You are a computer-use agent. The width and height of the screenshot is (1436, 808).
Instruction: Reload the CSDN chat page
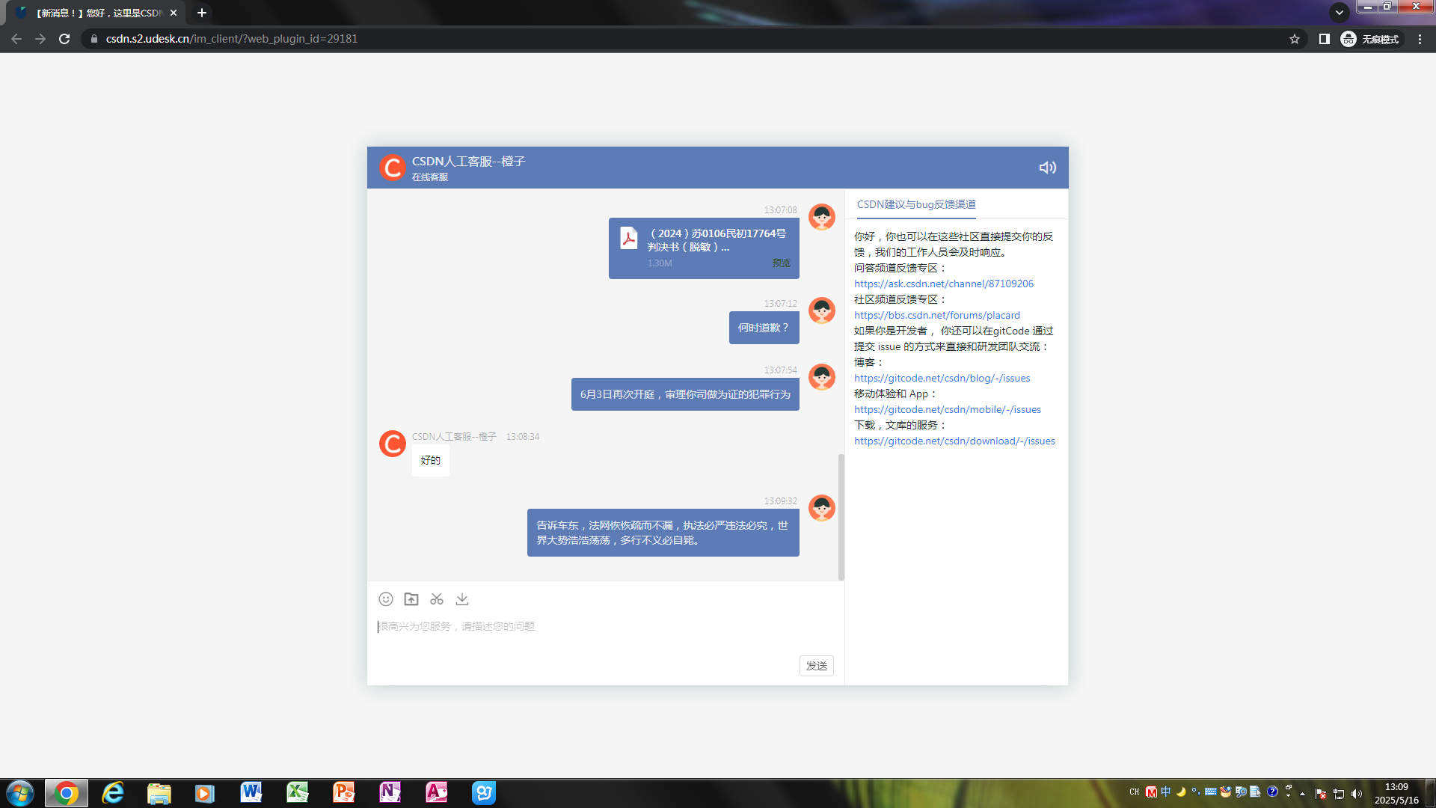(x=64, y=39)
